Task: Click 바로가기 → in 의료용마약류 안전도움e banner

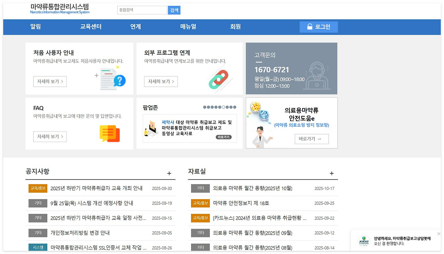Action: (312, 139)
